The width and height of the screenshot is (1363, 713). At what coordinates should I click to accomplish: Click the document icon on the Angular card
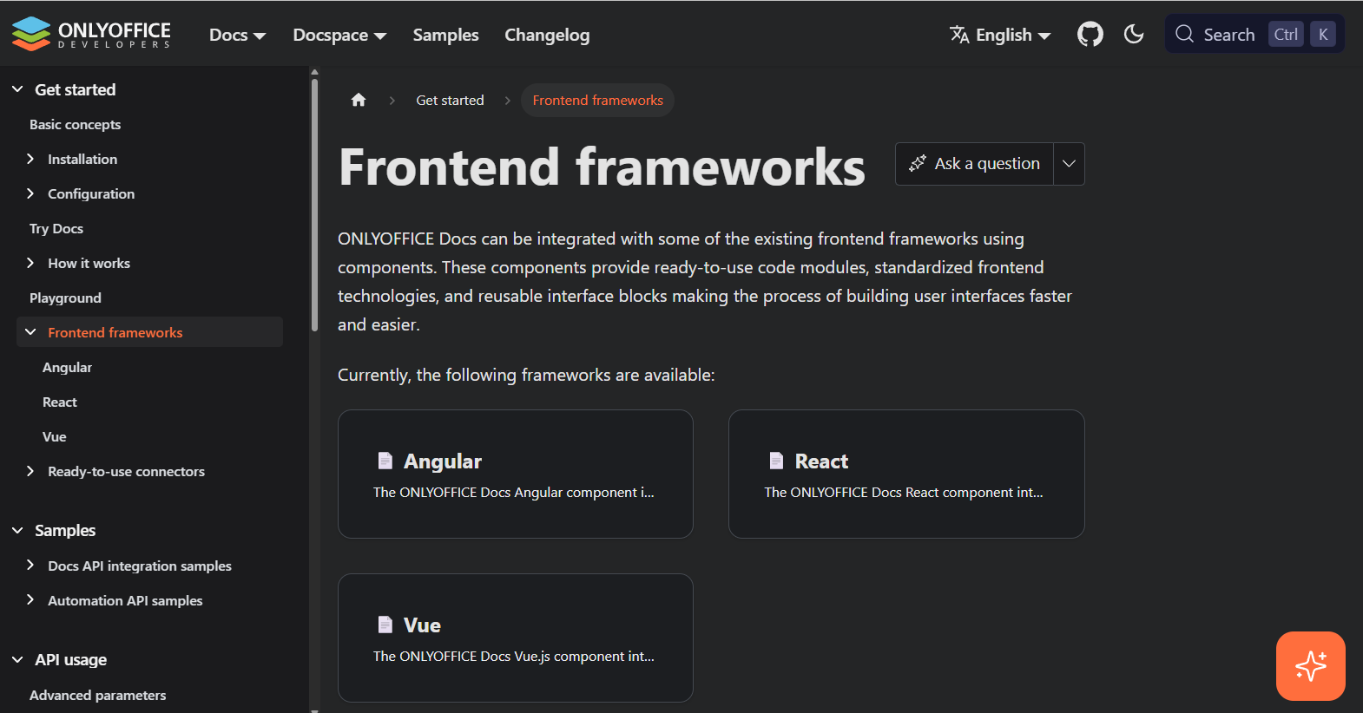click(385, 460)
